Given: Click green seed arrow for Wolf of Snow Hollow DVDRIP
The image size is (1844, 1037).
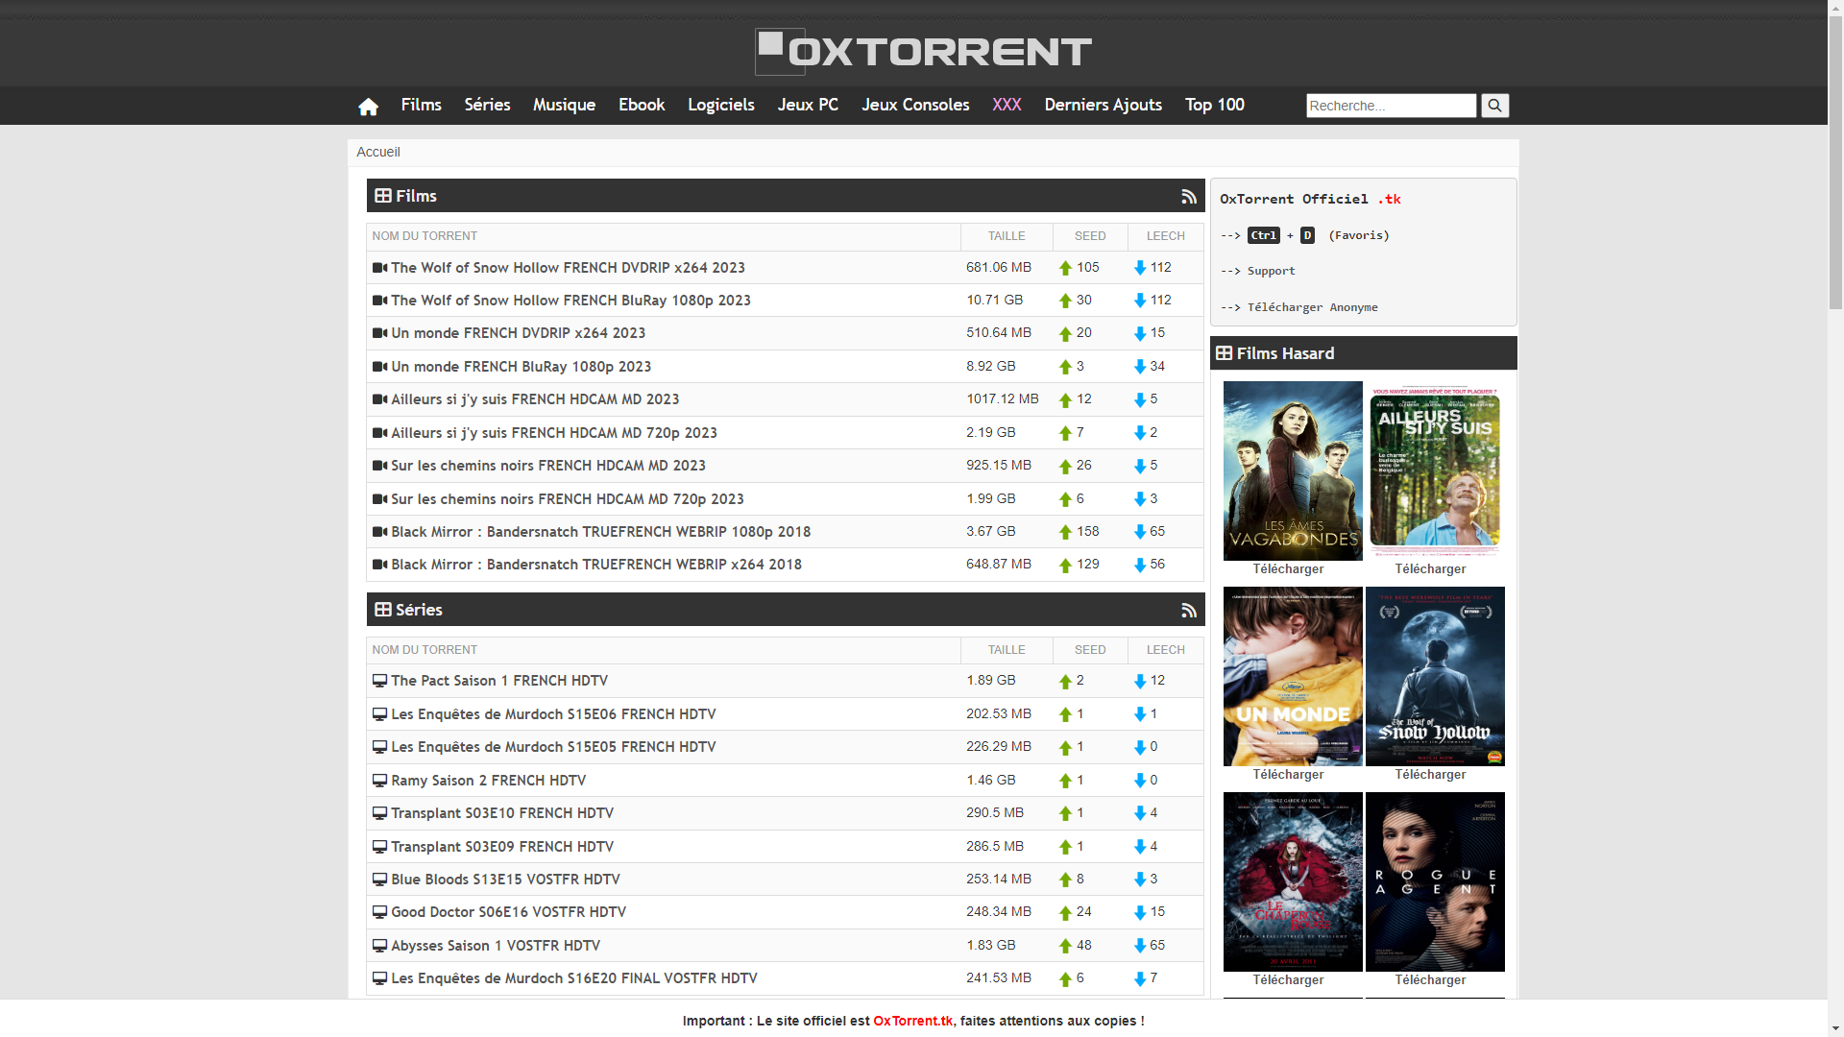Looking at the screenshot, I should [x=1065, y=268].
